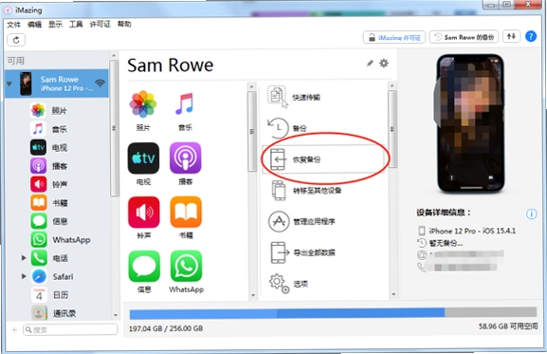Image resolution: width=547 pixels, height=354 pixels.
Task: Click the iPhone wallpaper preview image
Action: (x=470, y=122)
